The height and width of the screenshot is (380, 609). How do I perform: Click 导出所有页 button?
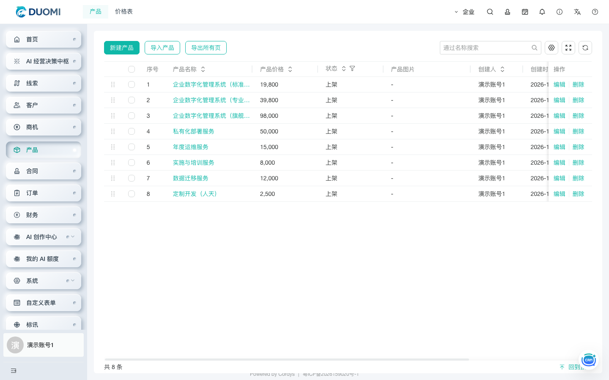click(206, 48)
